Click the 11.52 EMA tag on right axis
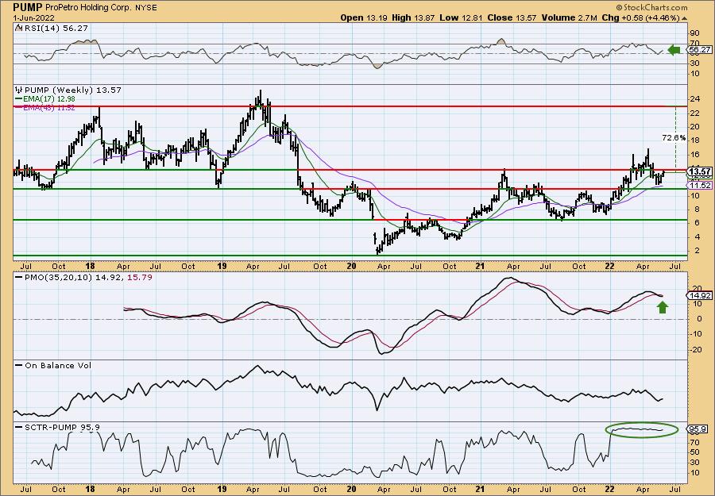 [700, 185]
